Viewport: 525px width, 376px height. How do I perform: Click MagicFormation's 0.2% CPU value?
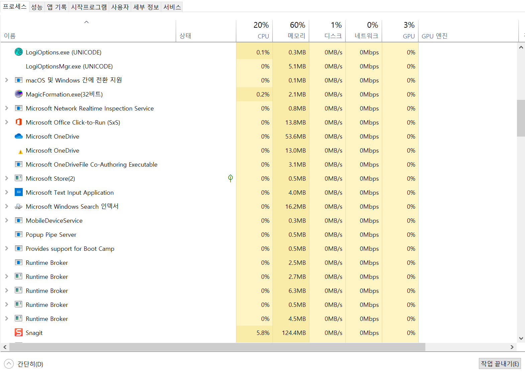pyautogui.click(x=263, y=95)
